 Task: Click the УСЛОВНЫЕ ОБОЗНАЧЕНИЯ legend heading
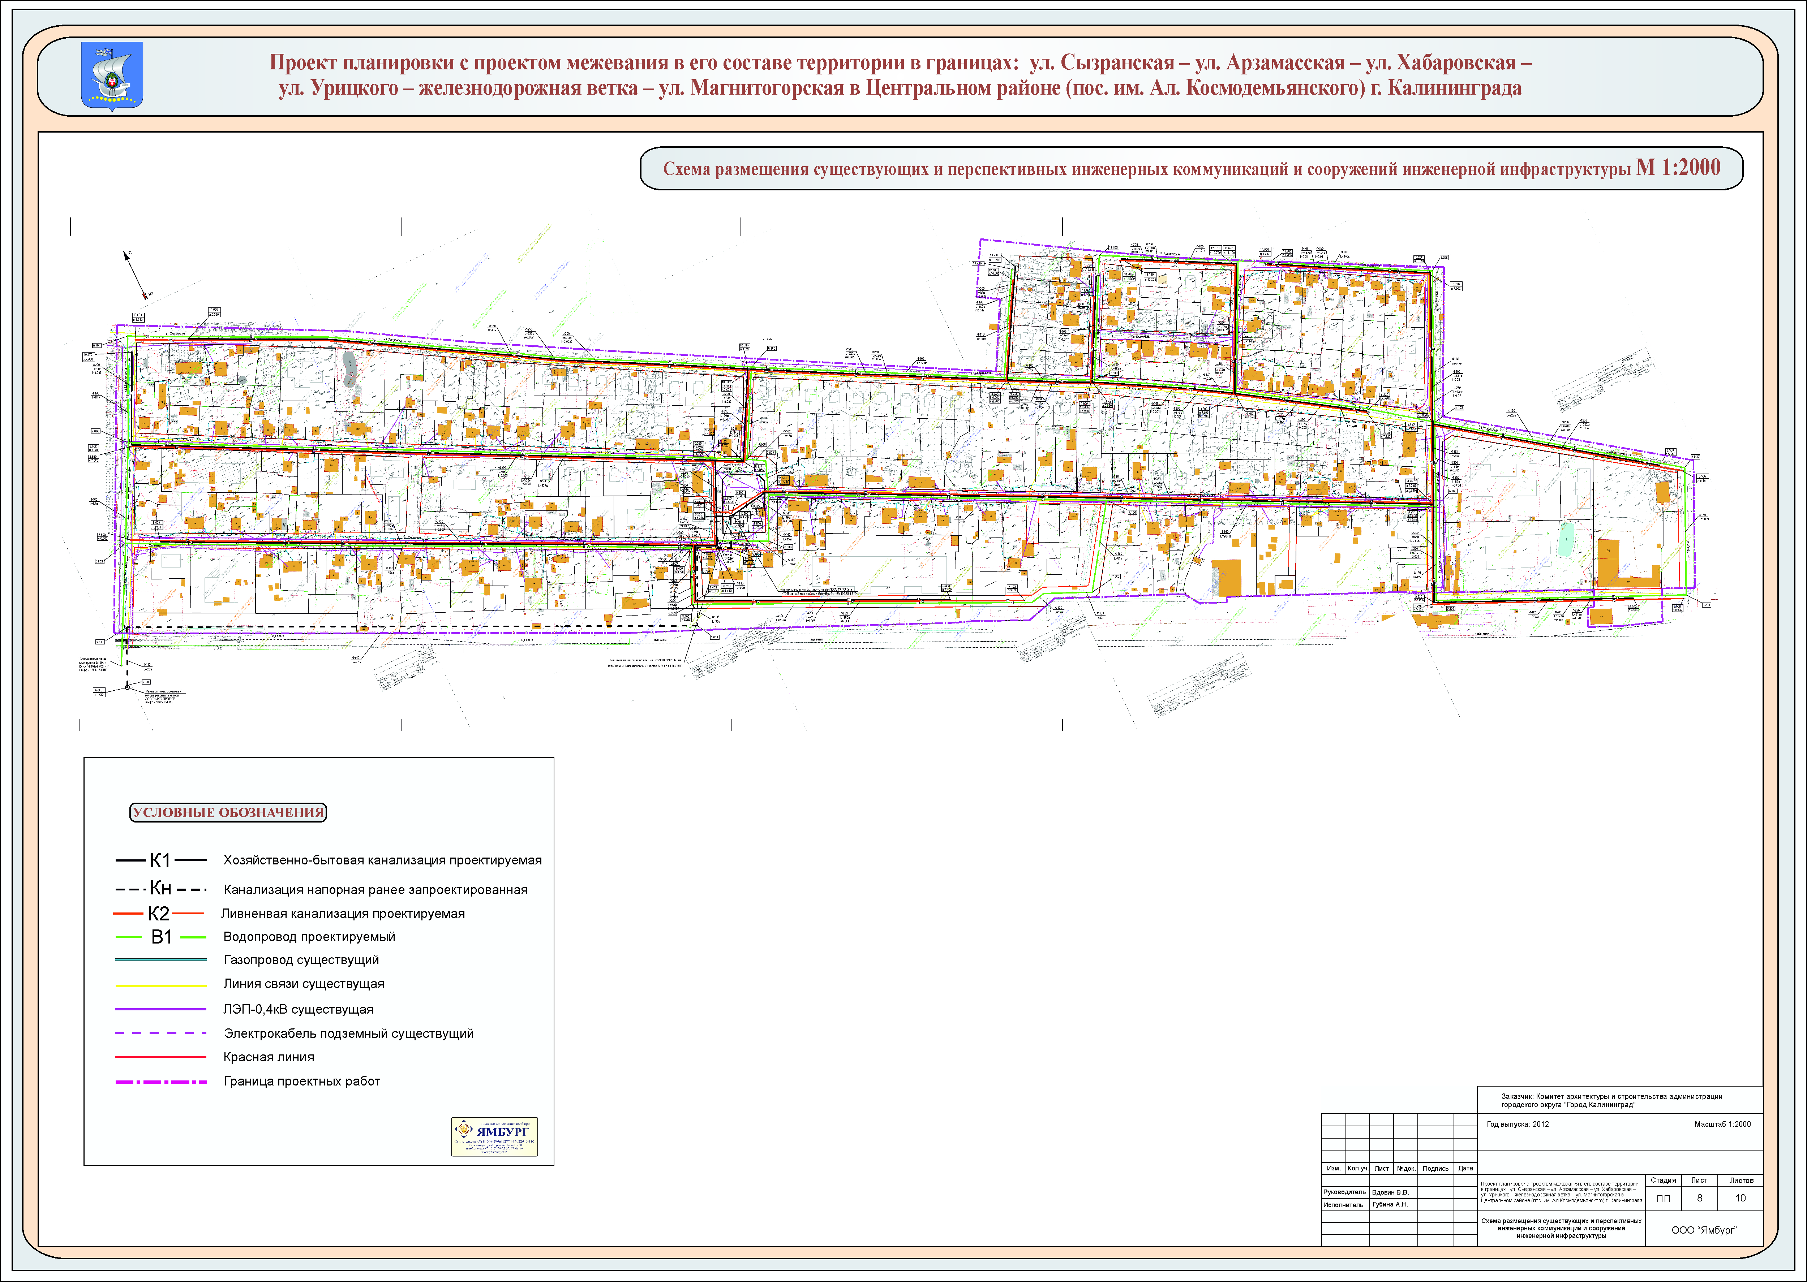tap(228, 812)
